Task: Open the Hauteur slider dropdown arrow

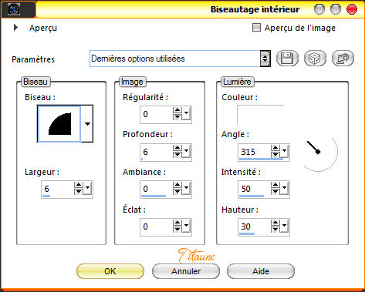Action: click(284, 227)
